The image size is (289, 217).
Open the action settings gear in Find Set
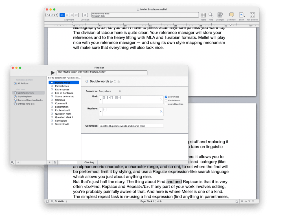coord(12,162)
